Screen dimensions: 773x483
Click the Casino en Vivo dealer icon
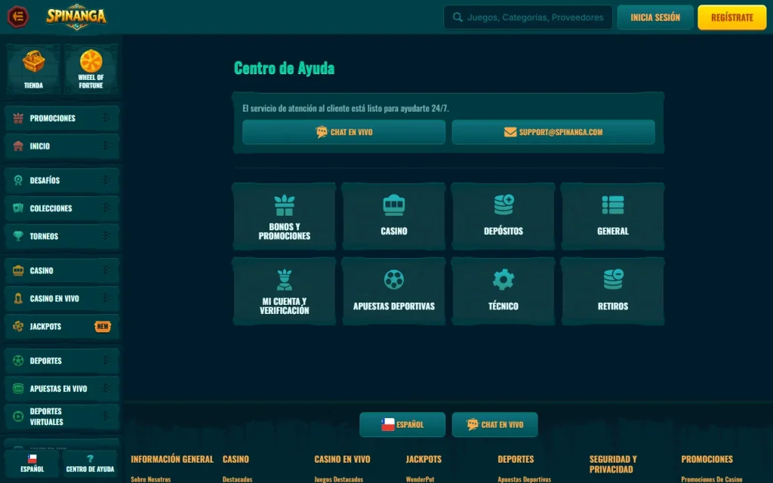(18, 299)
